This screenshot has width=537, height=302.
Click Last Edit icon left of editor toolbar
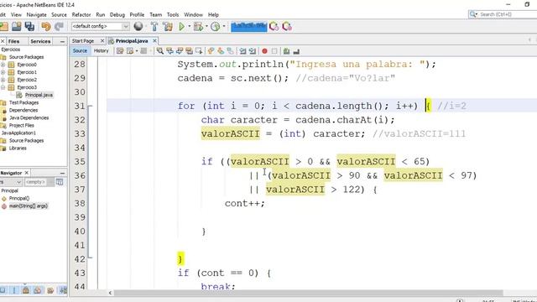pos(120,51)
